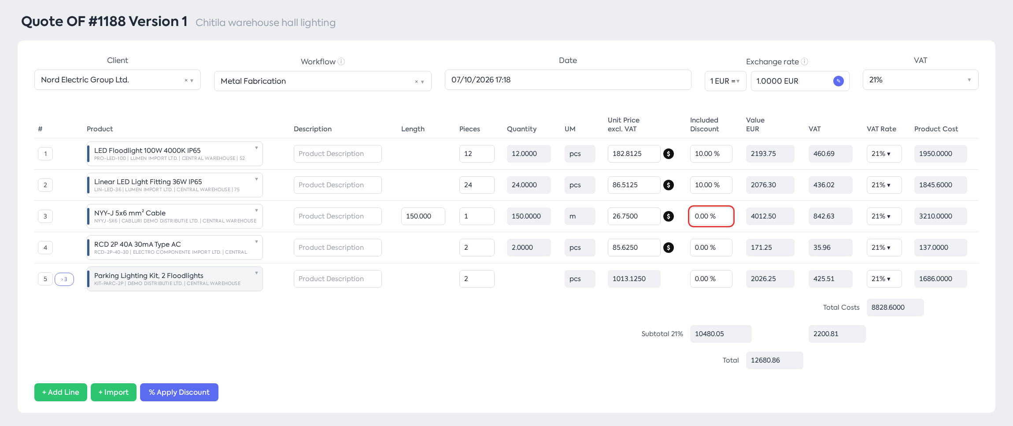The image size is (1013, 426).
Task: Click the price icon for LED Floodlight 100W
Action: [669, 154]
